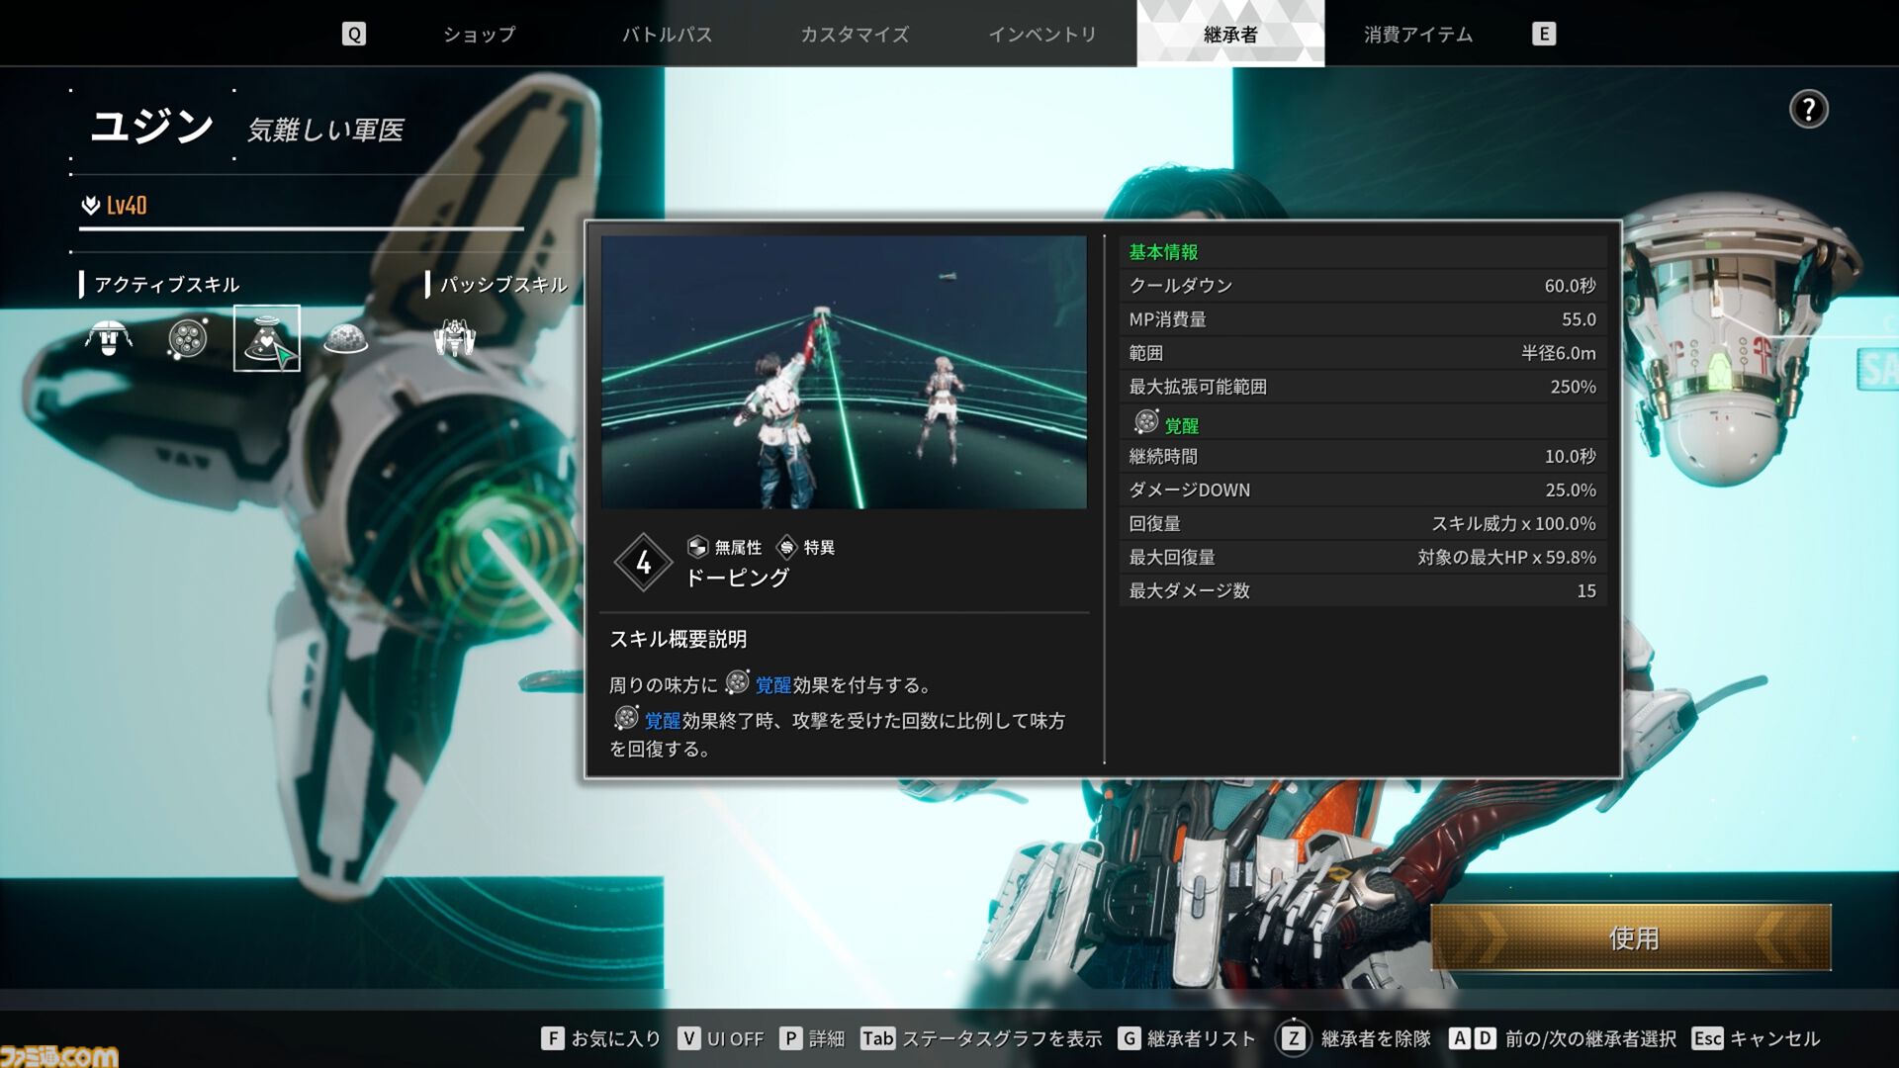Open the 消費アイテム tab
Screen dimensions: 1899x1068
point(1418,34)
